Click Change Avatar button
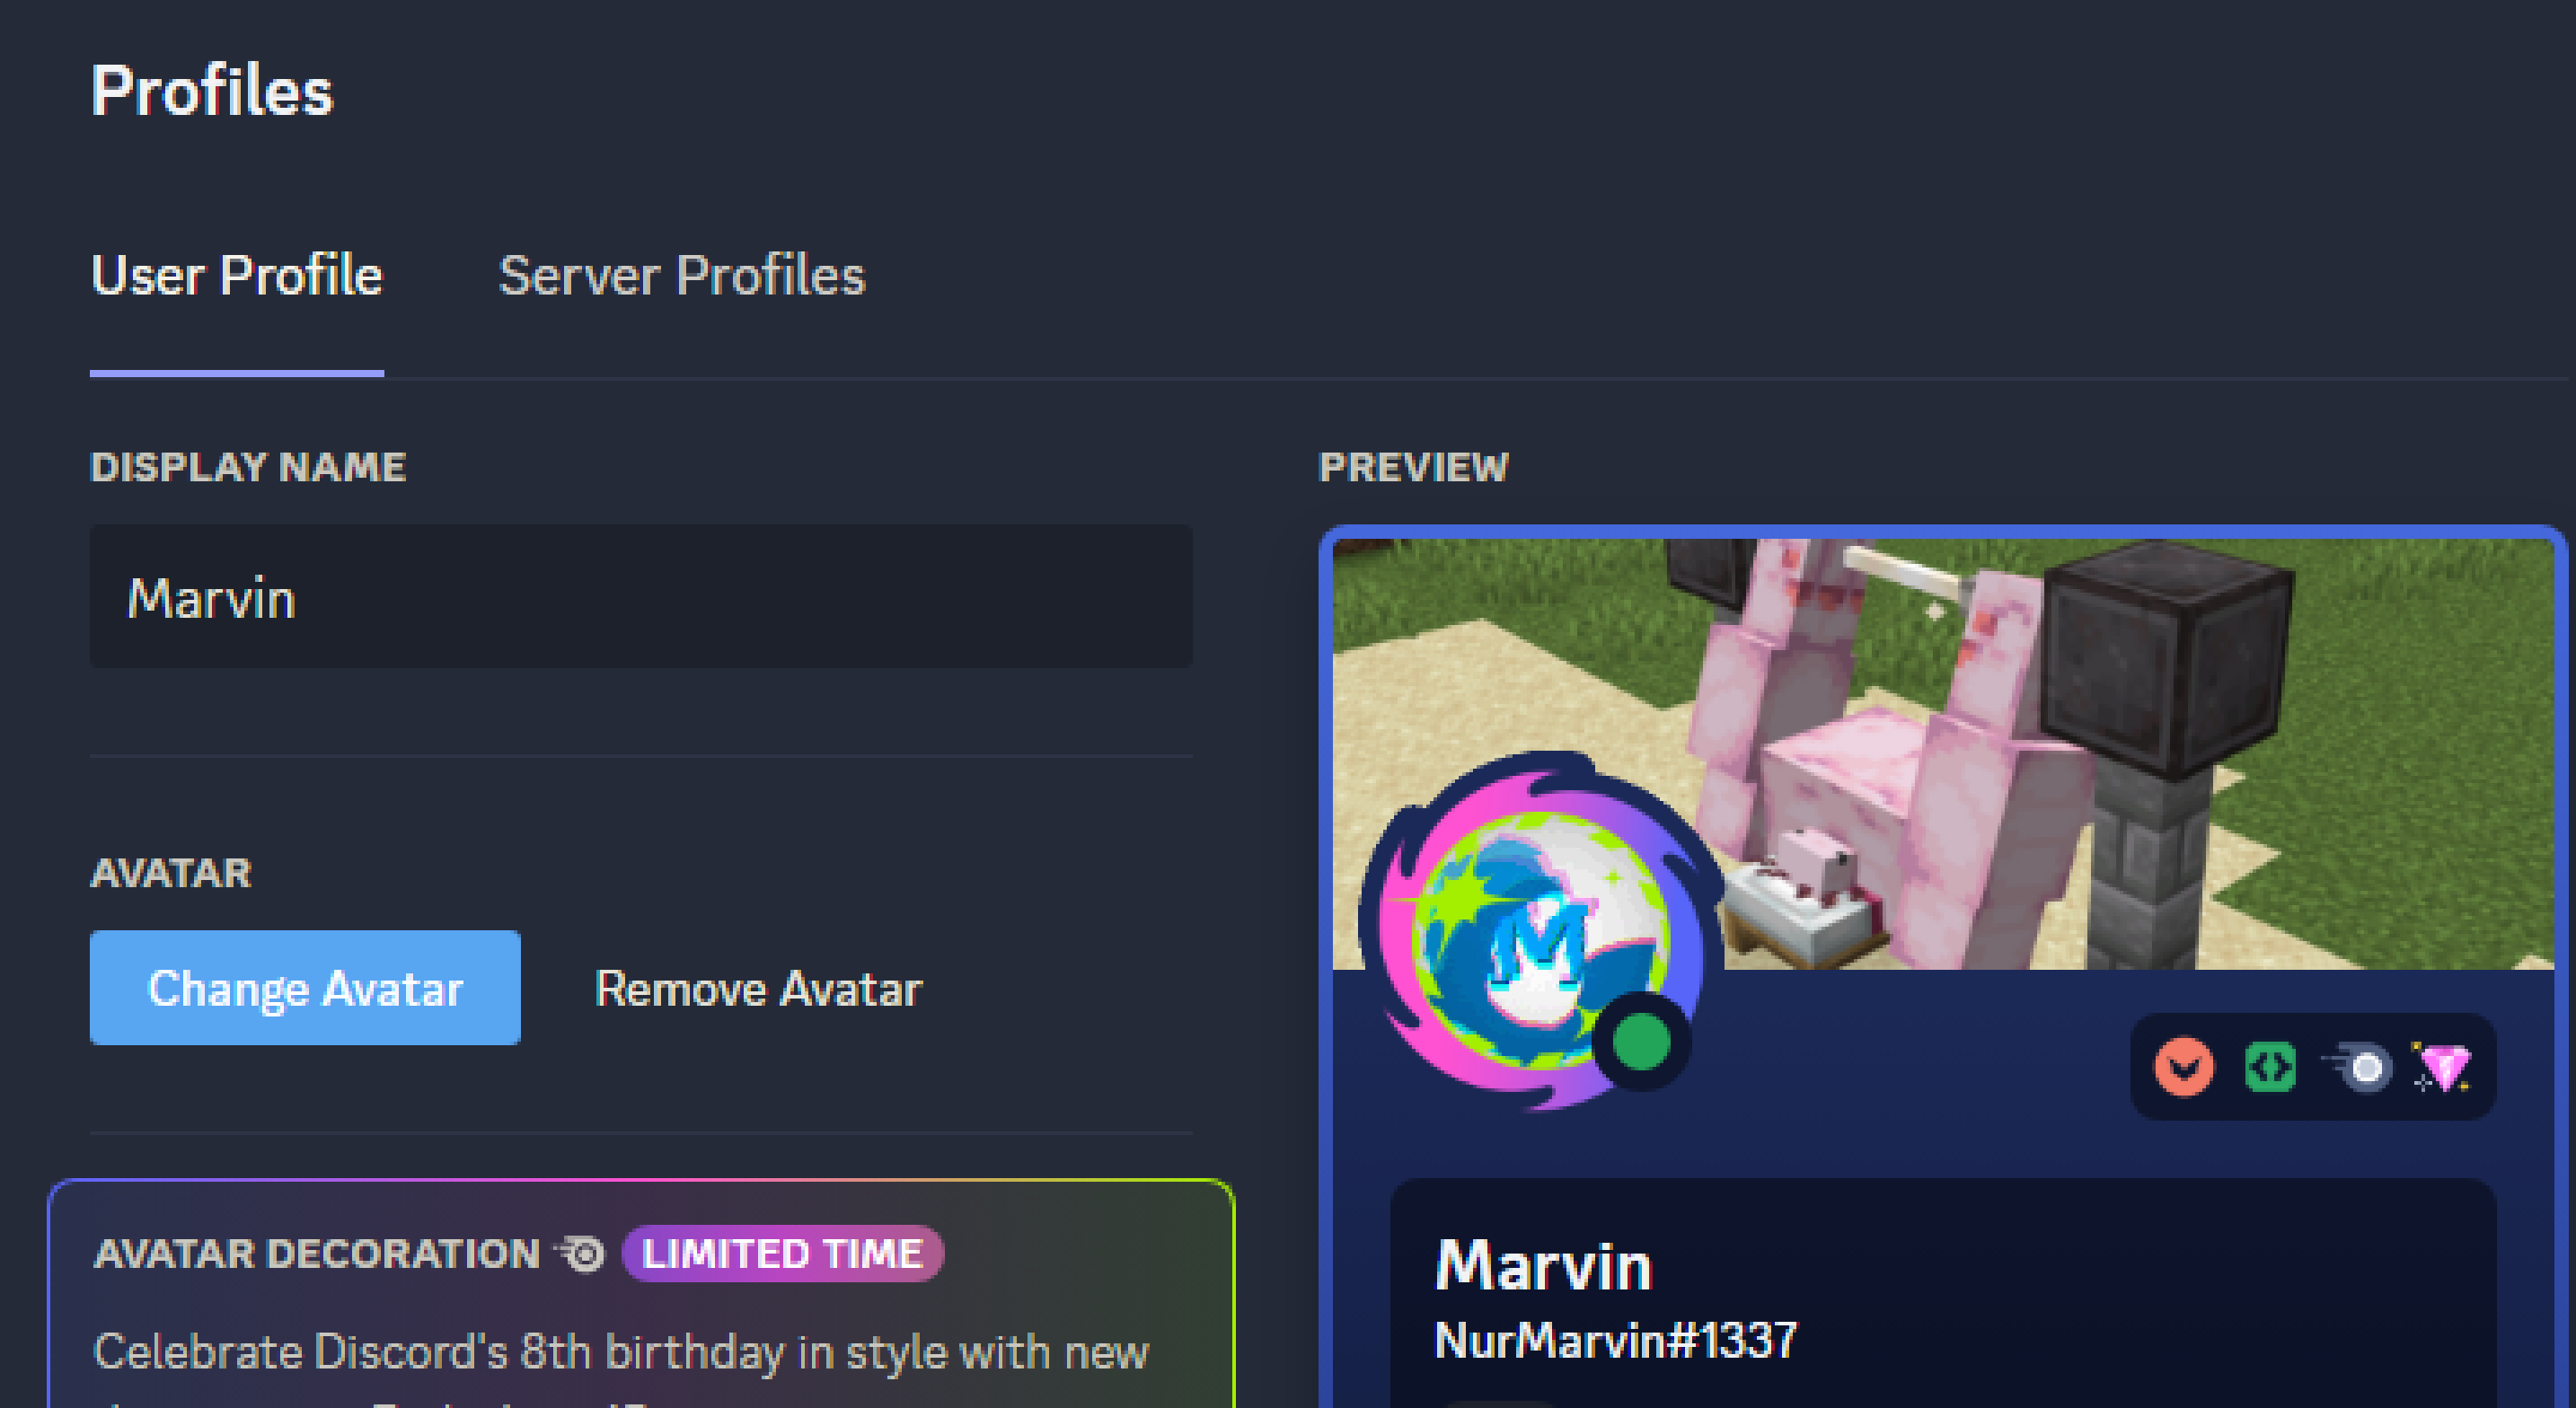The height and width of the screenshot is (1408, 2576). [x=304, y=990]
